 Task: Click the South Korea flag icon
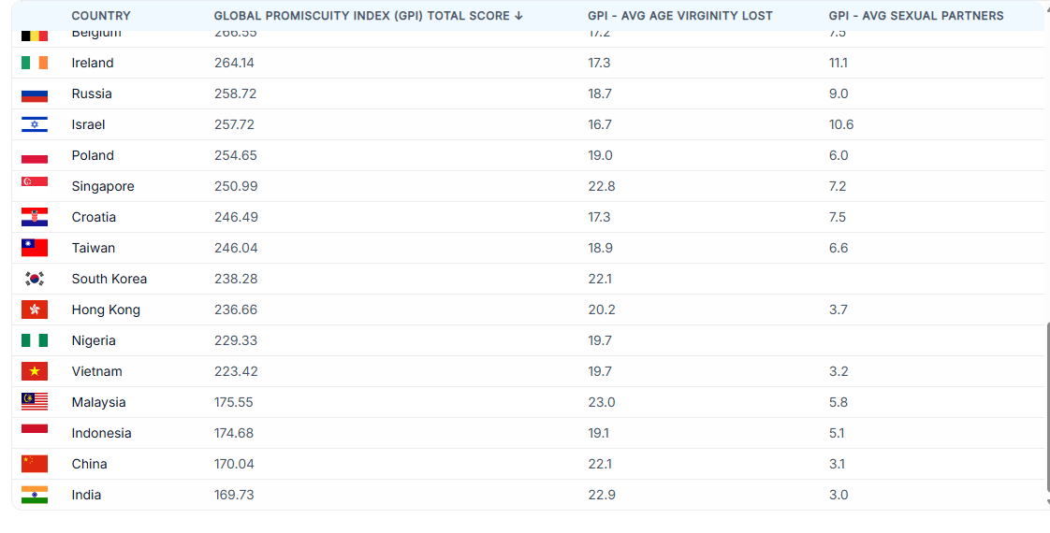pyautogui.click(x=35, y=279)
